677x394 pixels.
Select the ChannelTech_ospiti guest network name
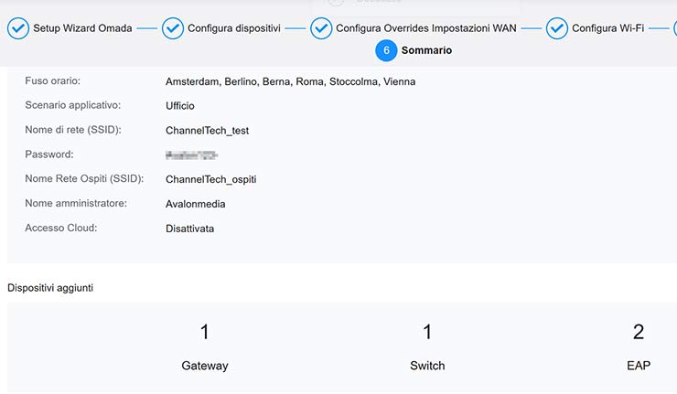tap(210, 179)
